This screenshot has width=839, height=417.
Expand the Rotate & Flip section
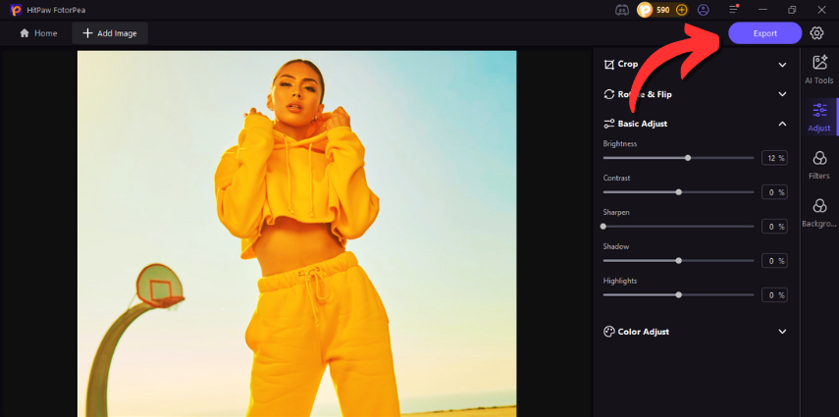click(x=782, y=94)
